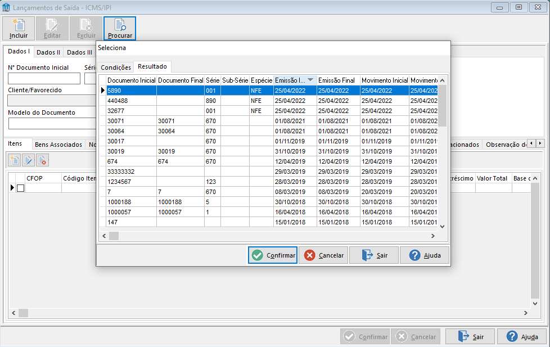Select the Observação tab
The height and width of the screenshot is (347, 550).
506,145
